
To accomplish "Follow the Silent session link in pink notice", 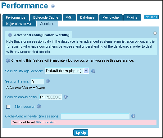I will (46, 122).
